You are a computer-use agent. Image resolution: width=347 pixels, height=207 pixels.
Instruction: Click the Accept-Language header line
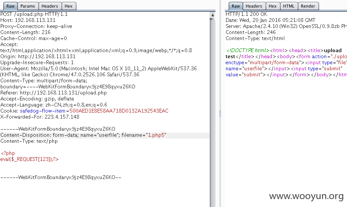[54, 105]
